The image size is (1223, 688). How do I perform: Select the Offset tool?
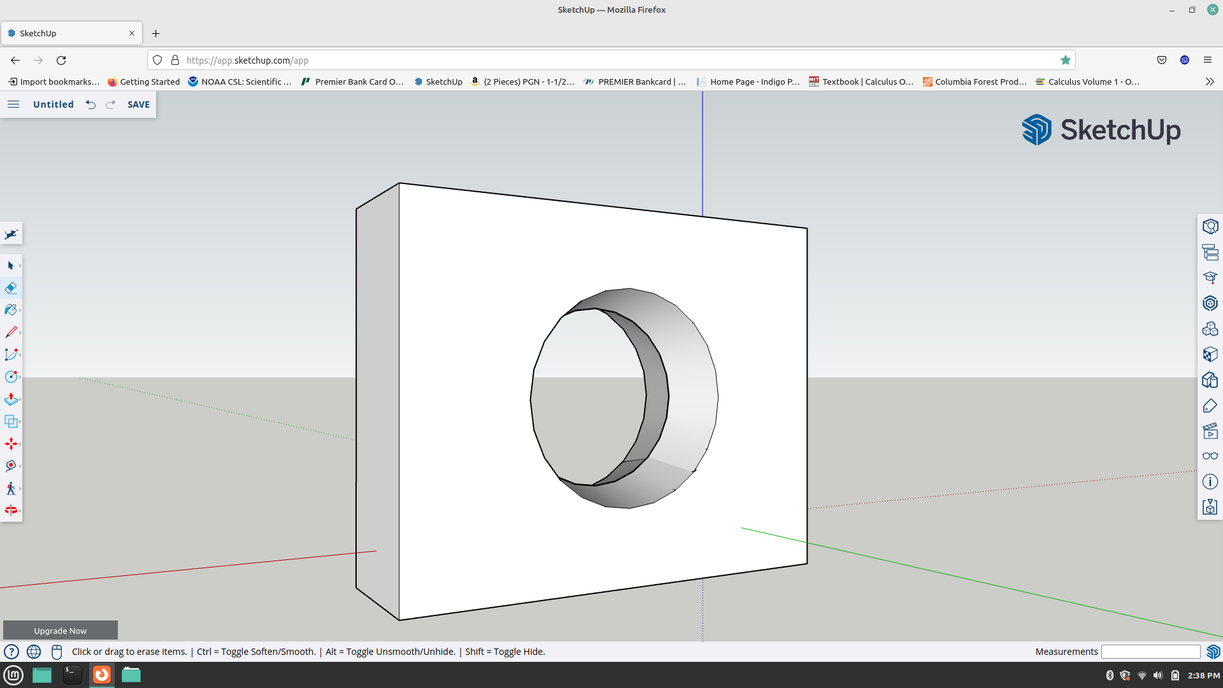11,422
